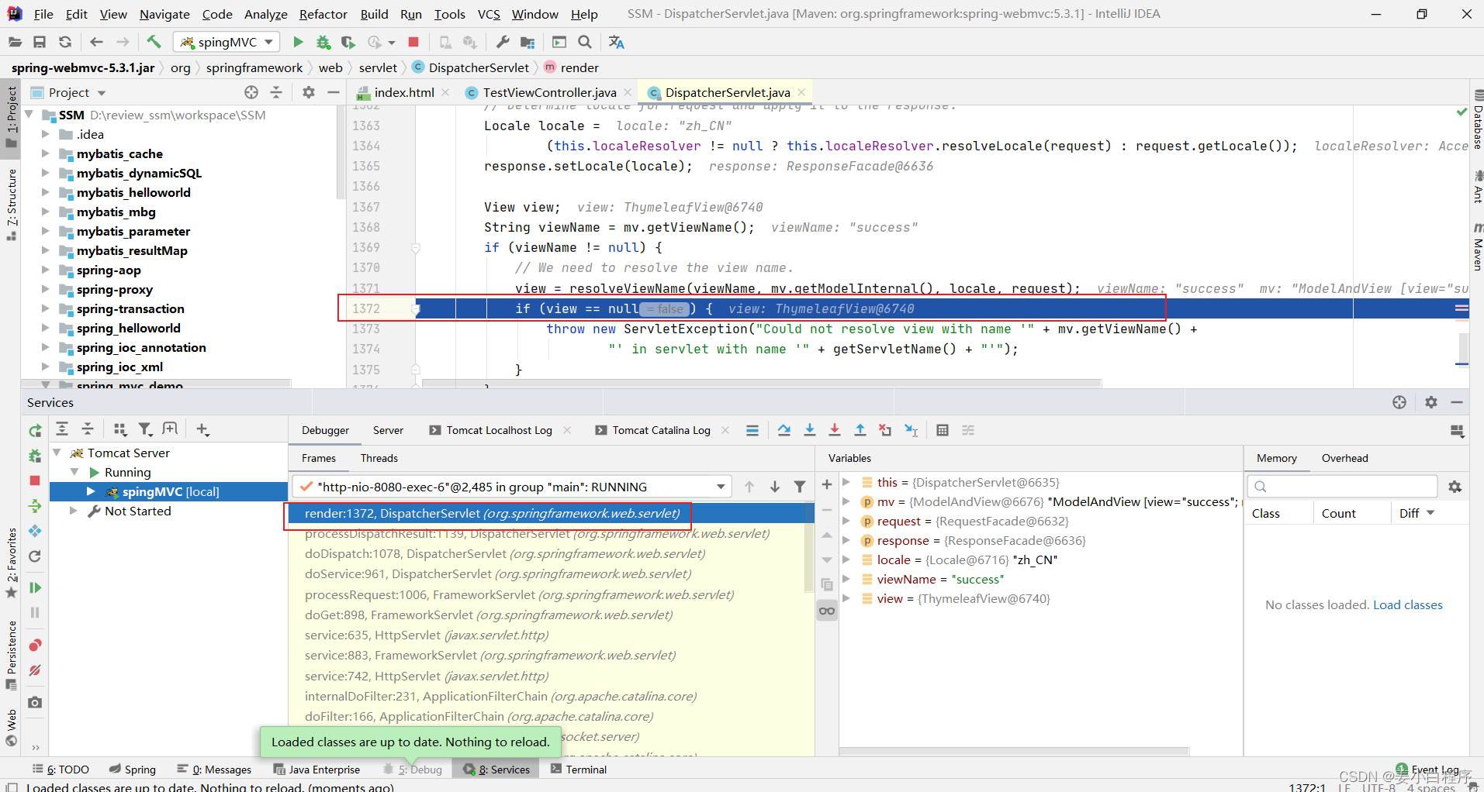1484x792 pixels.
Task: Open the spingMVC run configuration dropdown
Action: click(x=227, y=42)
